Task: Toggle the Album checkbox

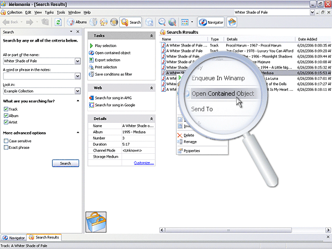Action: (6, 116)
